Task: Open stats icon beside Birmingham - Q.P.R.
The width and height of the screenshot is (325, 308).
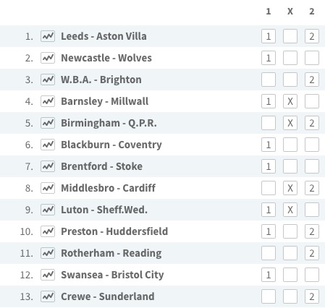Action: (48, 123)
